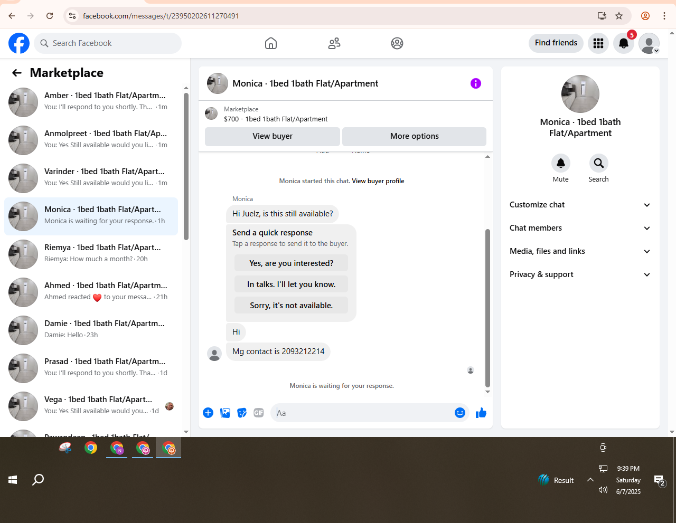Open the Ahmed conversation with heart reaction
Image resolution: width=676 pixels, height=523 pixels.
pos(91,292)
